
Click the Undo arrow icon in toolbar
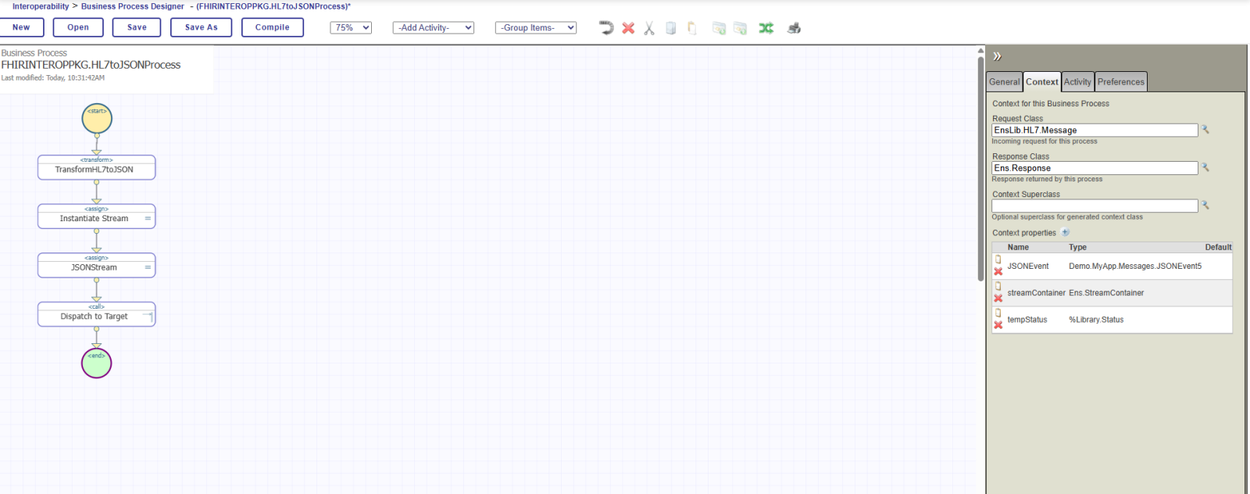(606, 28)
